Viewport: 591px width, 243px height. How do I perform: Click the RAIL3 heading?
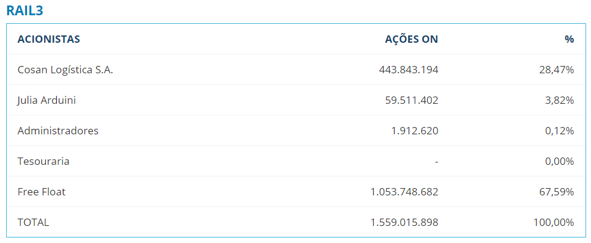25,11
